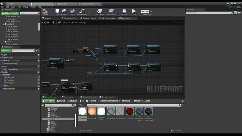Click Import button in Content Browser

point(61,101)
